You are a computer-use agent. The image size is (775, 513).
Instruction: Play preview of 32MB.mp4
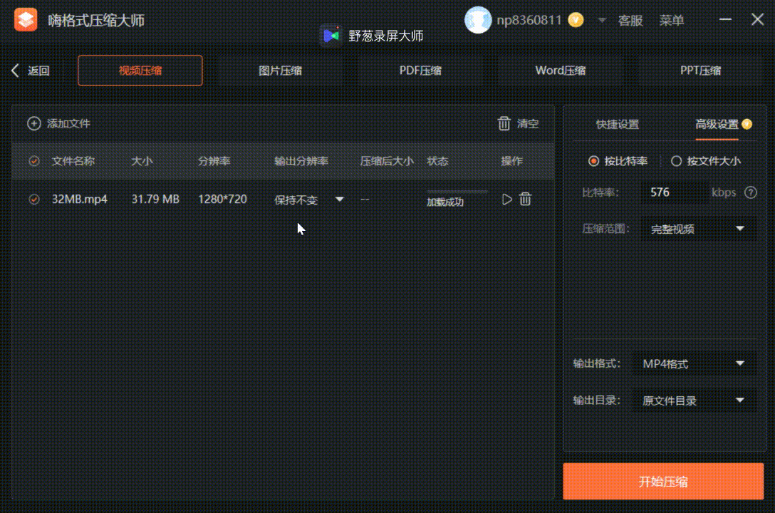pos(506,199)
